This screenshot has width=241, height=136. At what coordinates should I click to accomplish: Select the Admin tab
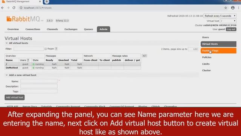tap(104, 29)
